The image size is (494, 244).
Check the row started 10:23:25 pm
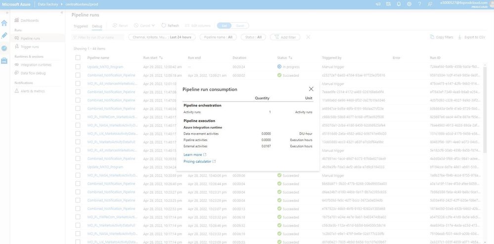[78, 200]
